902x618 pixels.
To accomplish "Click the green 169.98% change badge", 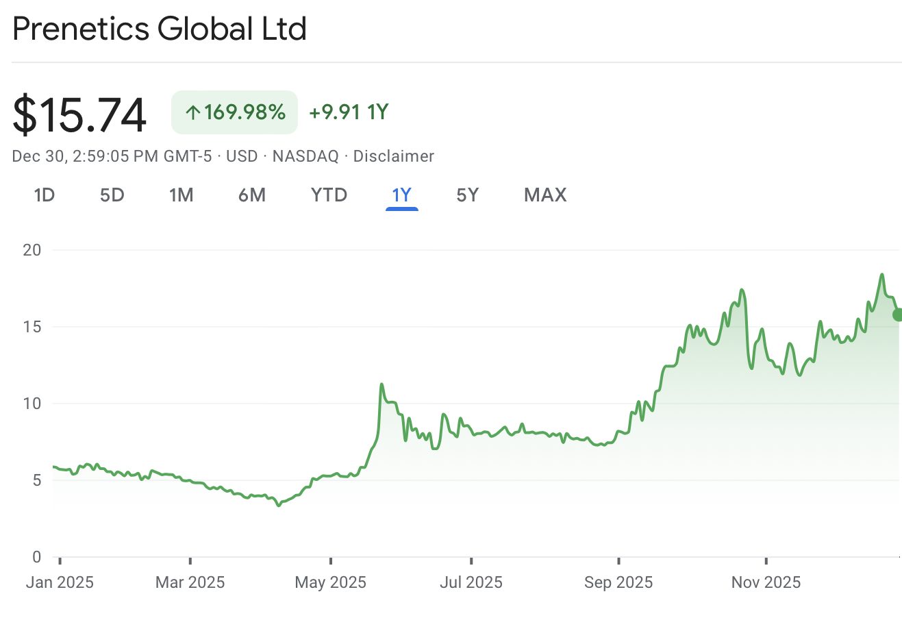I will [x=234, y=112].
